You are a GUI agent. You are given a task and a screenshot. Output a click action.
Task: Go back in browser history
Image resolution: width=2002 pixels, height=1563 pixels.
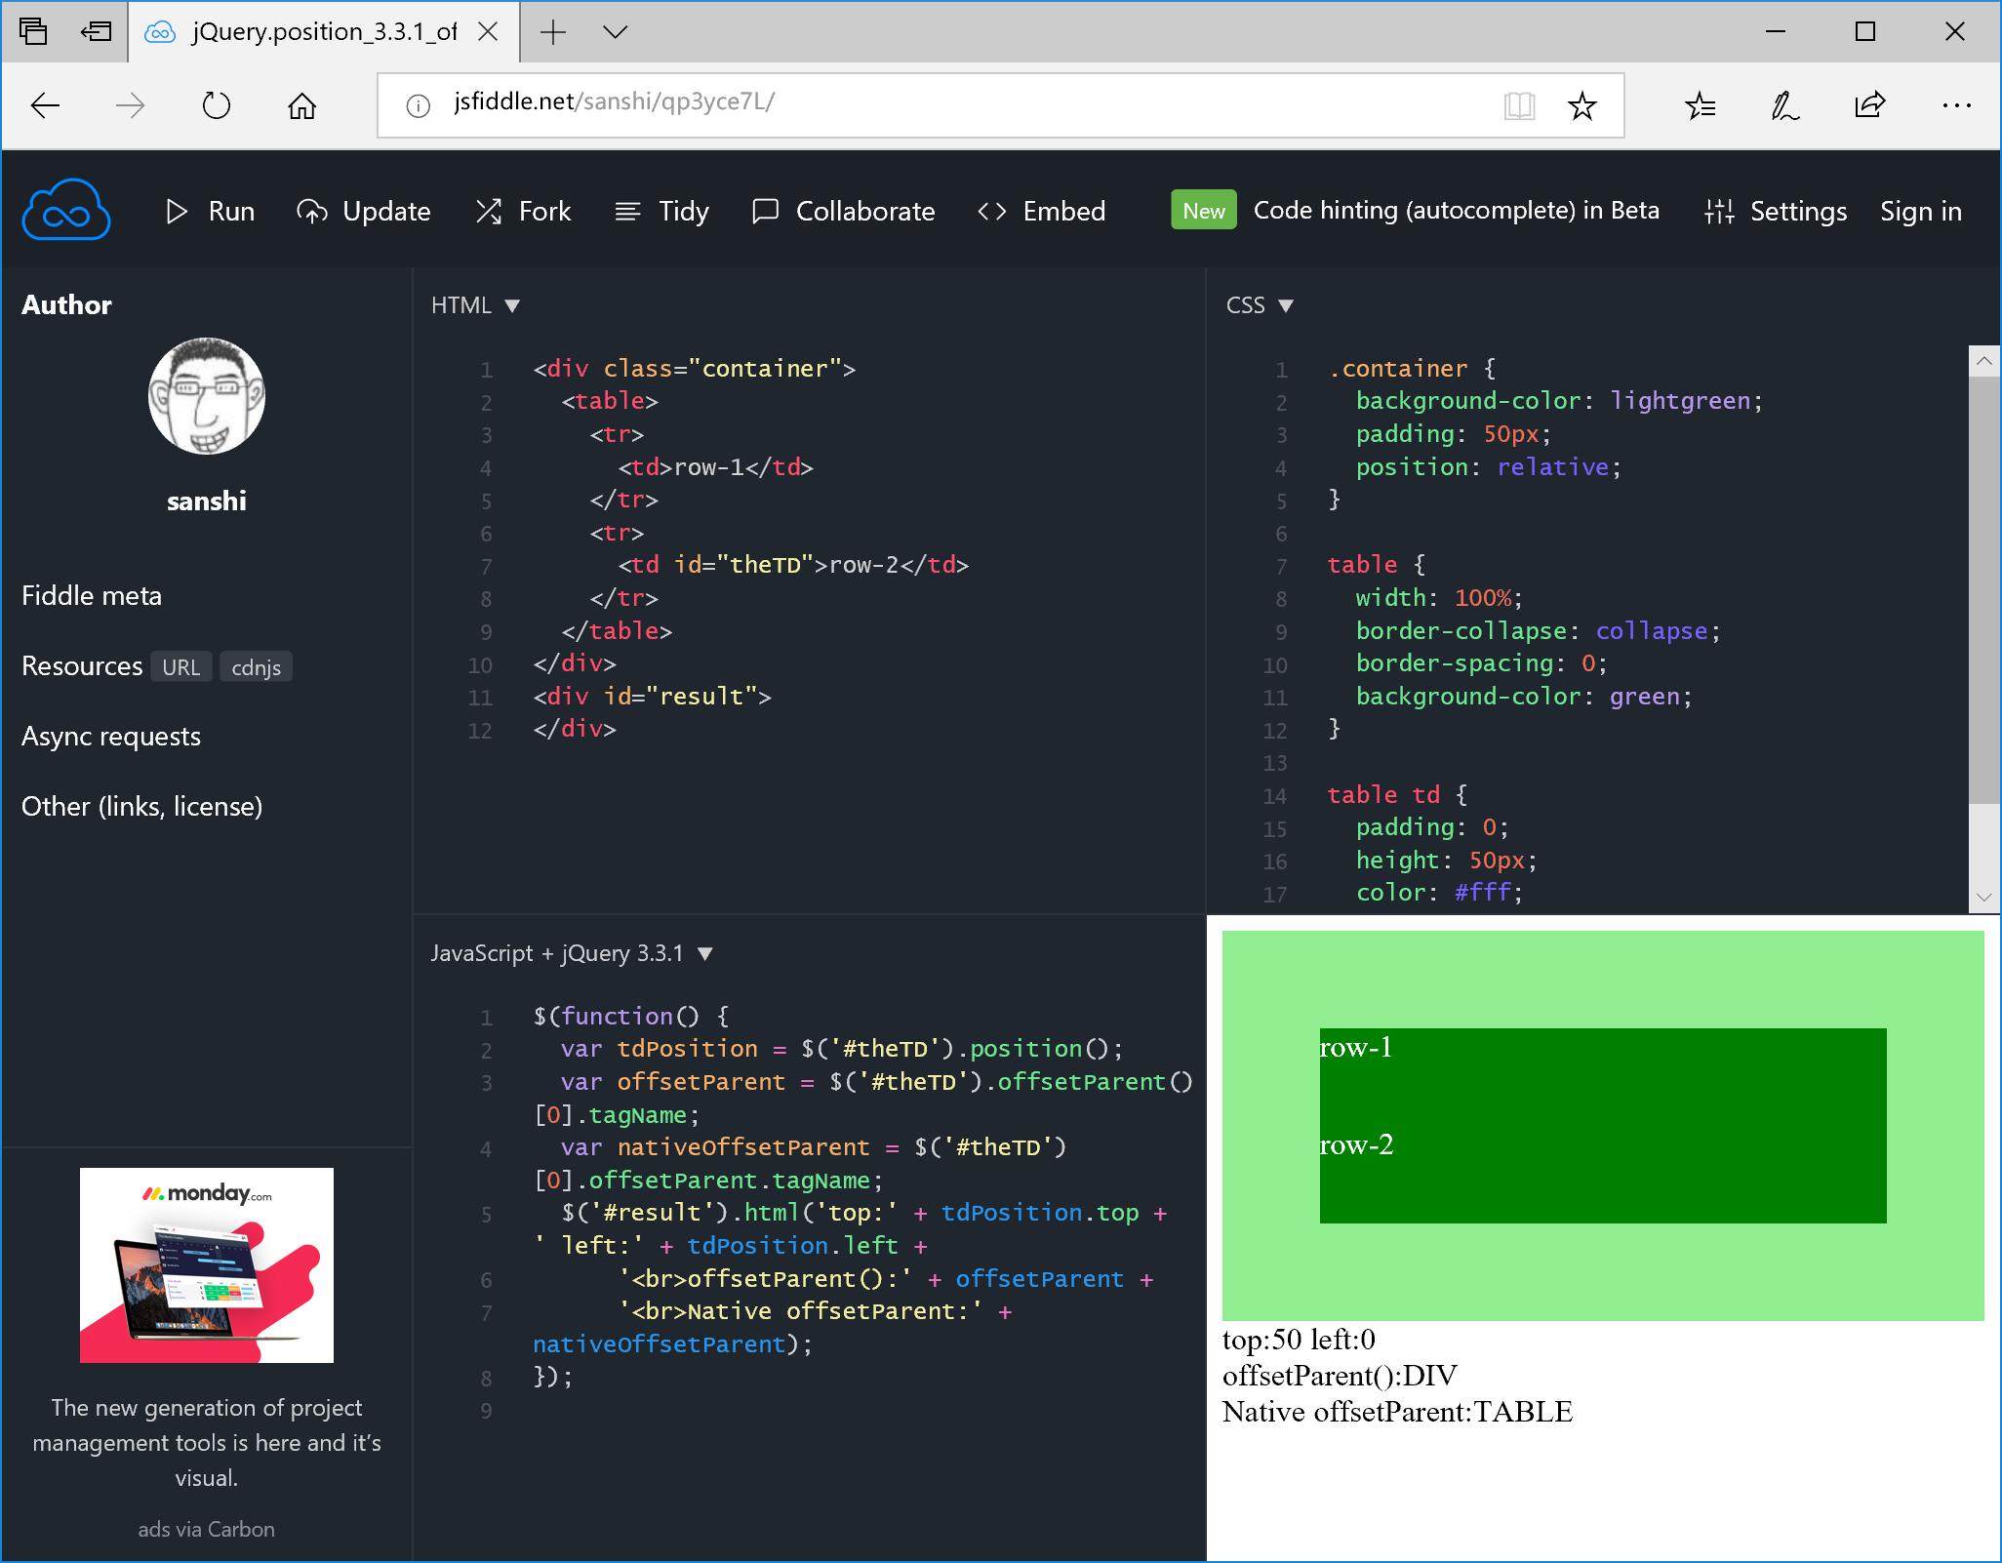(46, 105)
